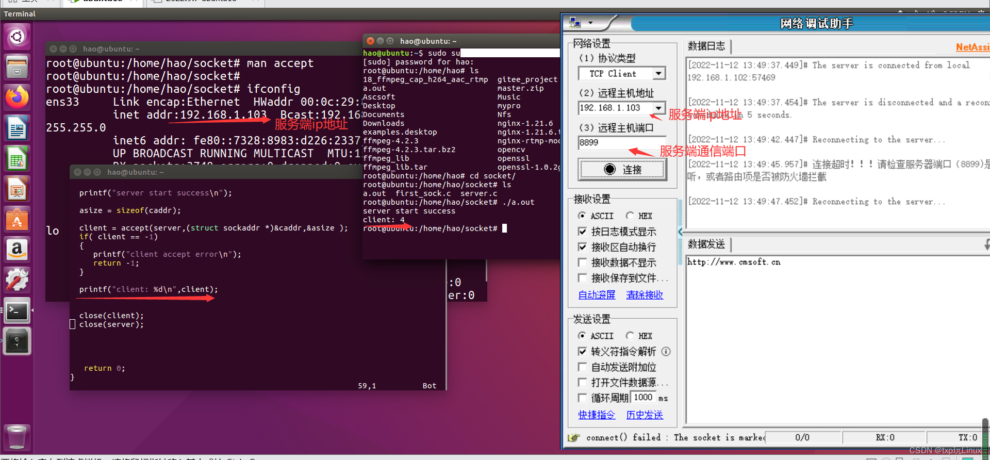Click the Terminal title in top panel
Image resolution: width=990 pixels, height=460 pixels.
click(x=20, y=14)
